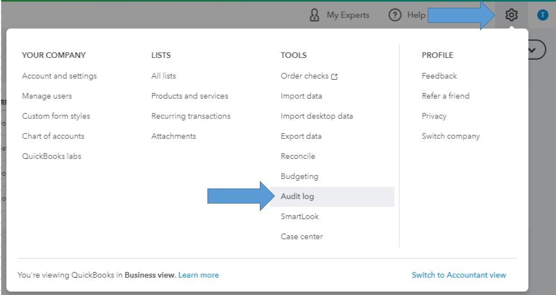The height and width of the screenshot is (295, 556).
Task: Open Manage users
Action: 47,96
